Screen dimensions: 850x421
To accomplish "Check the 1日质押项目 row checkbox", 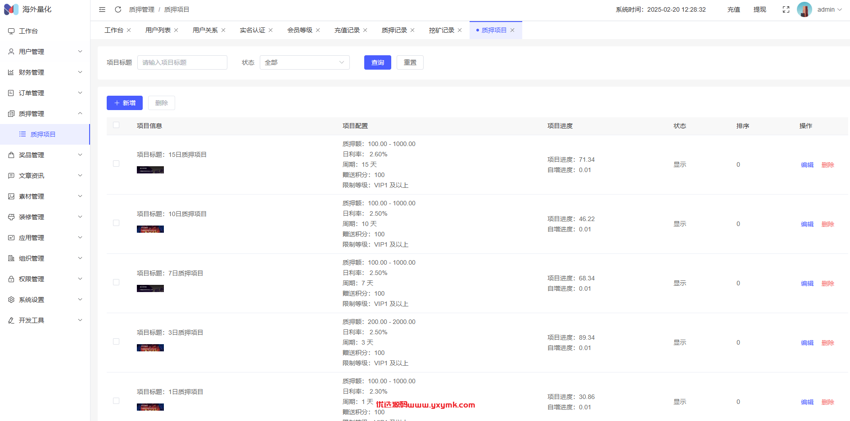I will click(x=116, y=401).
